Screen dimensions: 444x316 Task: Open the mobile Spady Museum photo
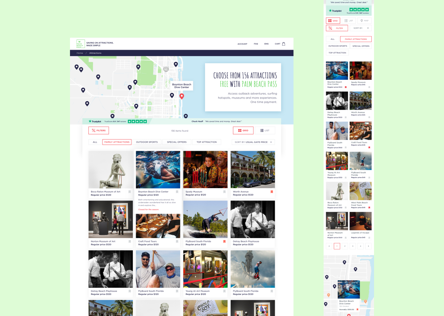360,70
